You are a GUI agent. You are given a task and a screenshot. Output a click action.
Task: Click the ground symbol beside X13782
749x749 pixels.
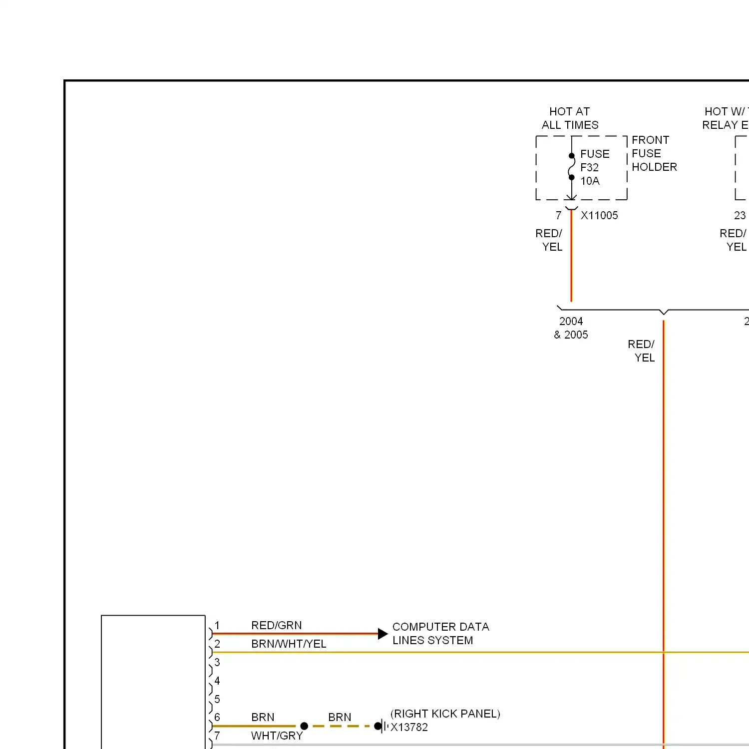click(381, 726)
